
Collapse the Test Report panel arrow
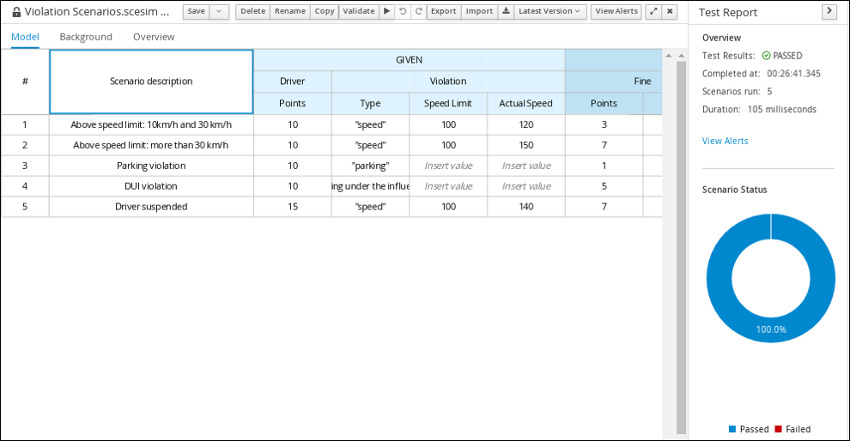coord(829,11)
